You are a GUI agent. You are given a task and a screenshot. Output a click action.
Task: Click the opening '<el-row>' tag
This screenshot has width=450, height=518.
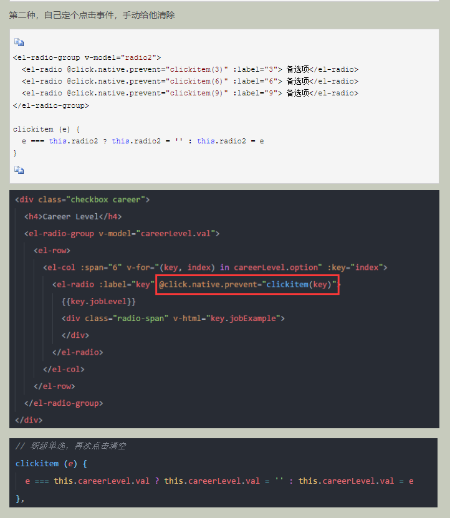click(52, 251)
